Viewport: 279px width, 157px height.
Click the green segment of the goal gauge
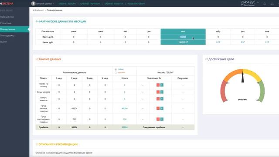tap(262, 91)
